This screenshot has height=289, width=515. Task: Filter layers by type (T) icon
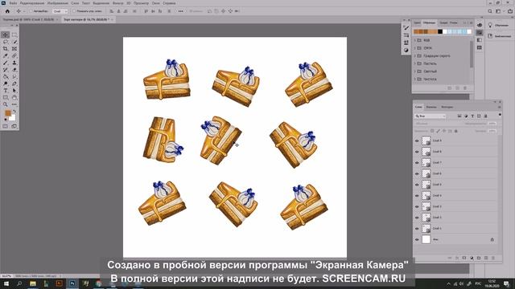pos(472,116)
